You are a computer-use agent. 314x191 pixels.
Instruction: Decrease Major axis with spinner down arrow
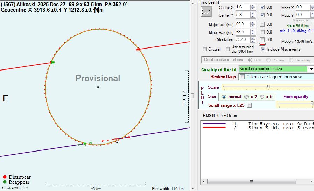253,26
